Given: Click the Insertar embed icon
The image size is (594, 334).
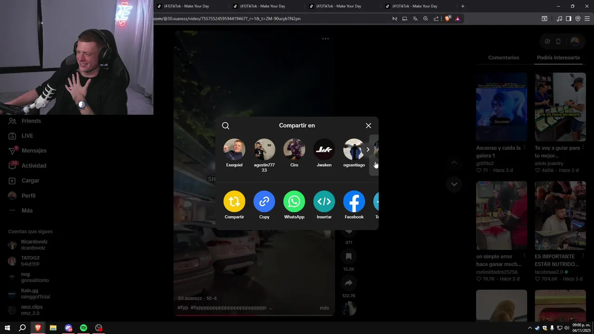Looking at the screenshot, I should [324, 201].
